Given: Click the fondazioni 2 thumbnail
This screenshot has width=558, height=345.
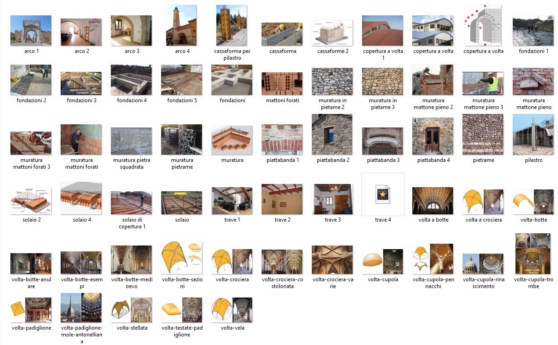Looking at the screenshot, I should click(x=31, y=80).
